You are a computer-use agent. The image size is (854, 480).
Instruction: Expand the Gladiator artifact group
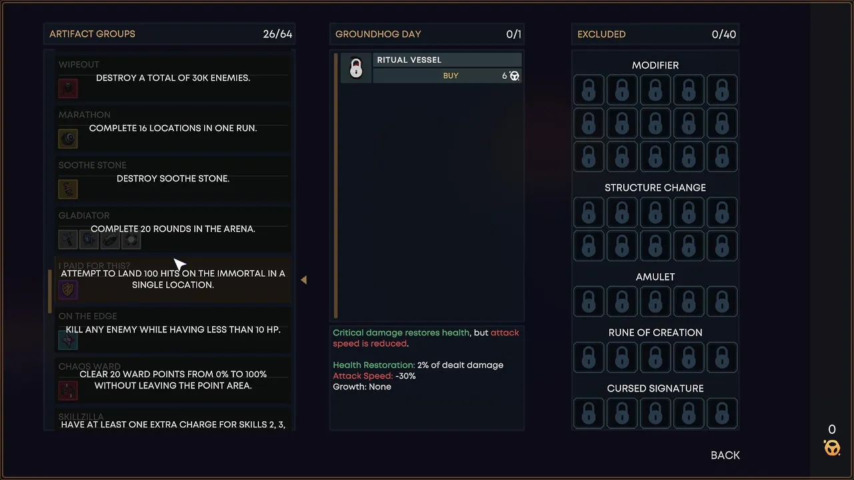173,229
